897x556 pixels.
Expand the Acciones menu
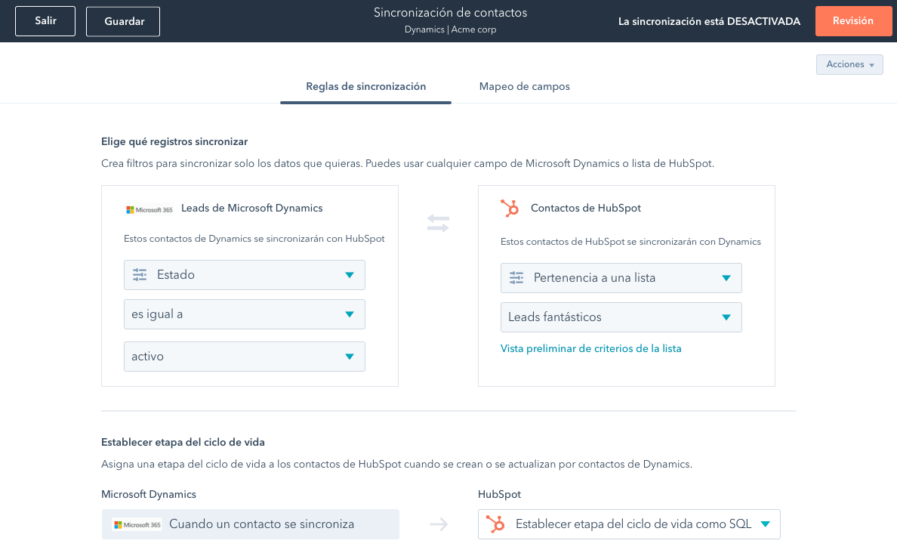click(849, 65)
